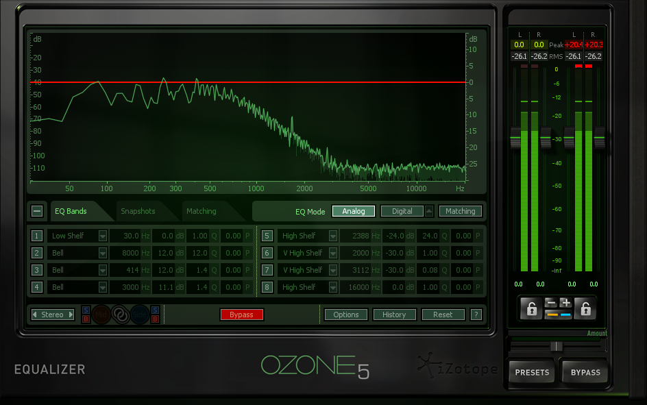Click the plus button between the locks
647x405 pixels.
[566, 303]
